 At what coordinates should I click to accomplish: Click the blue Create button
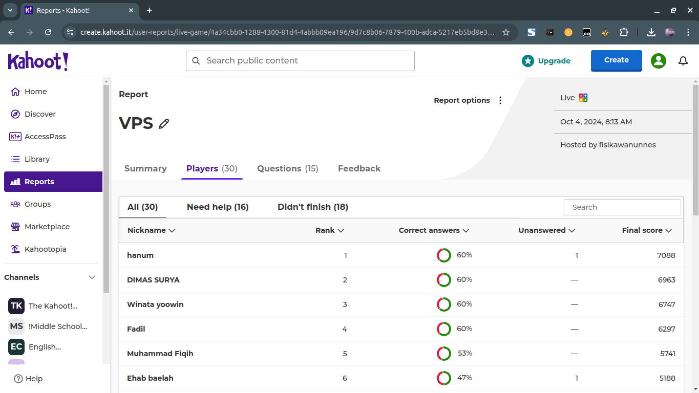click(x=617, y=60)
